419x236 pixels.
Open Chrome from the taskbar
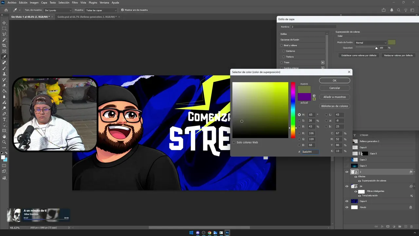(x=209, y=233)
